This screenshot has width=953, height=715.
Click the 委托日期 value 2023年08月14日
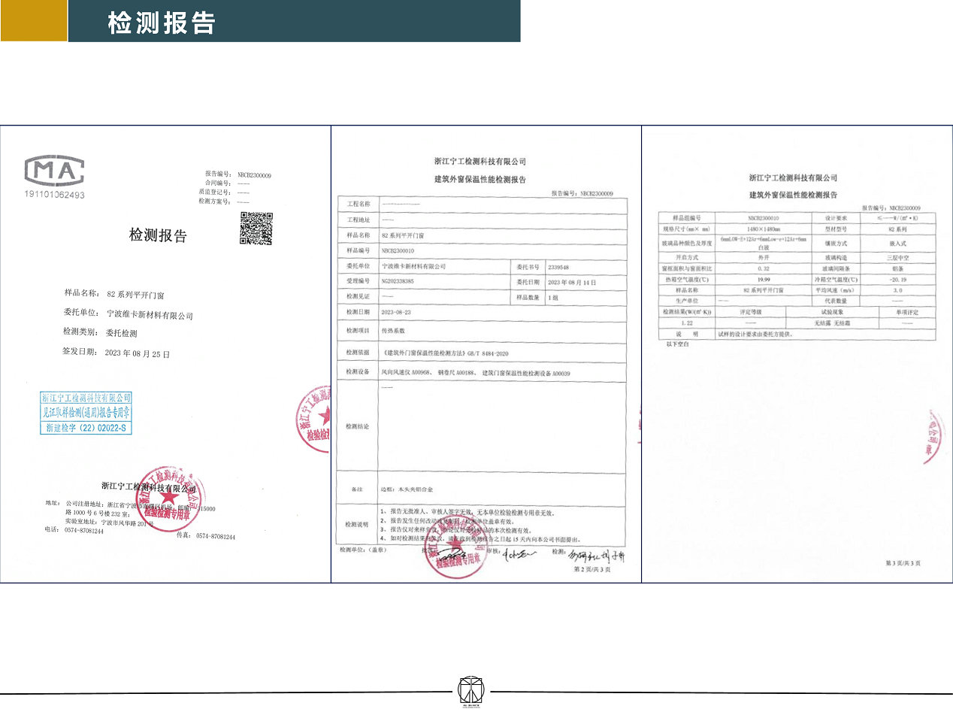pyautogui.click(x=572, y=282)
